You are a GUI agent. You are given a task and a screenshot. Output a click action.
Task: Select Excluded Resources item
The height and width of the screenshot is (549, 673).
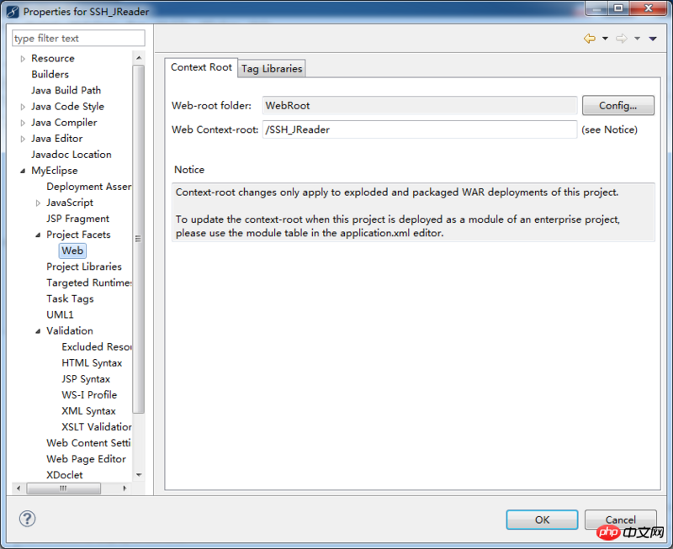pos(97,347)
